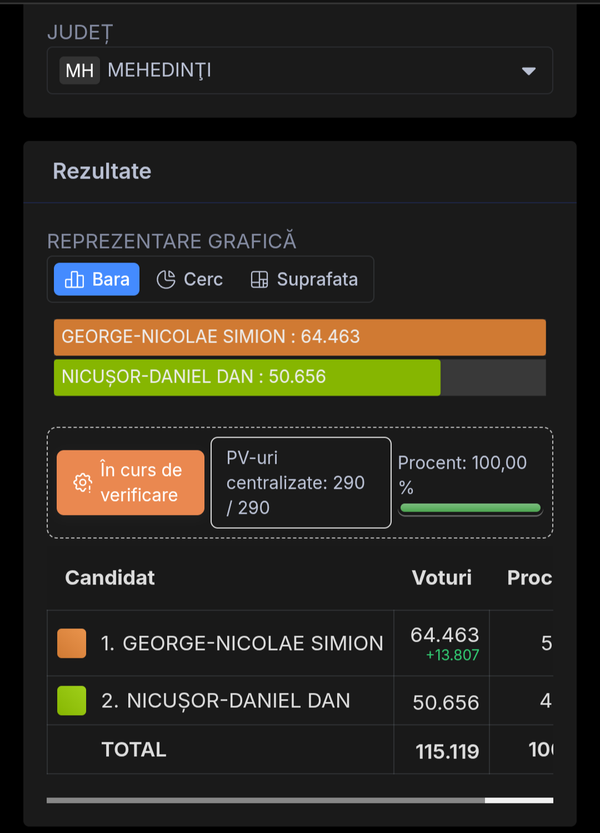Click the PV-uri centralizate box

pyautogui.click(x=301, y=483)
